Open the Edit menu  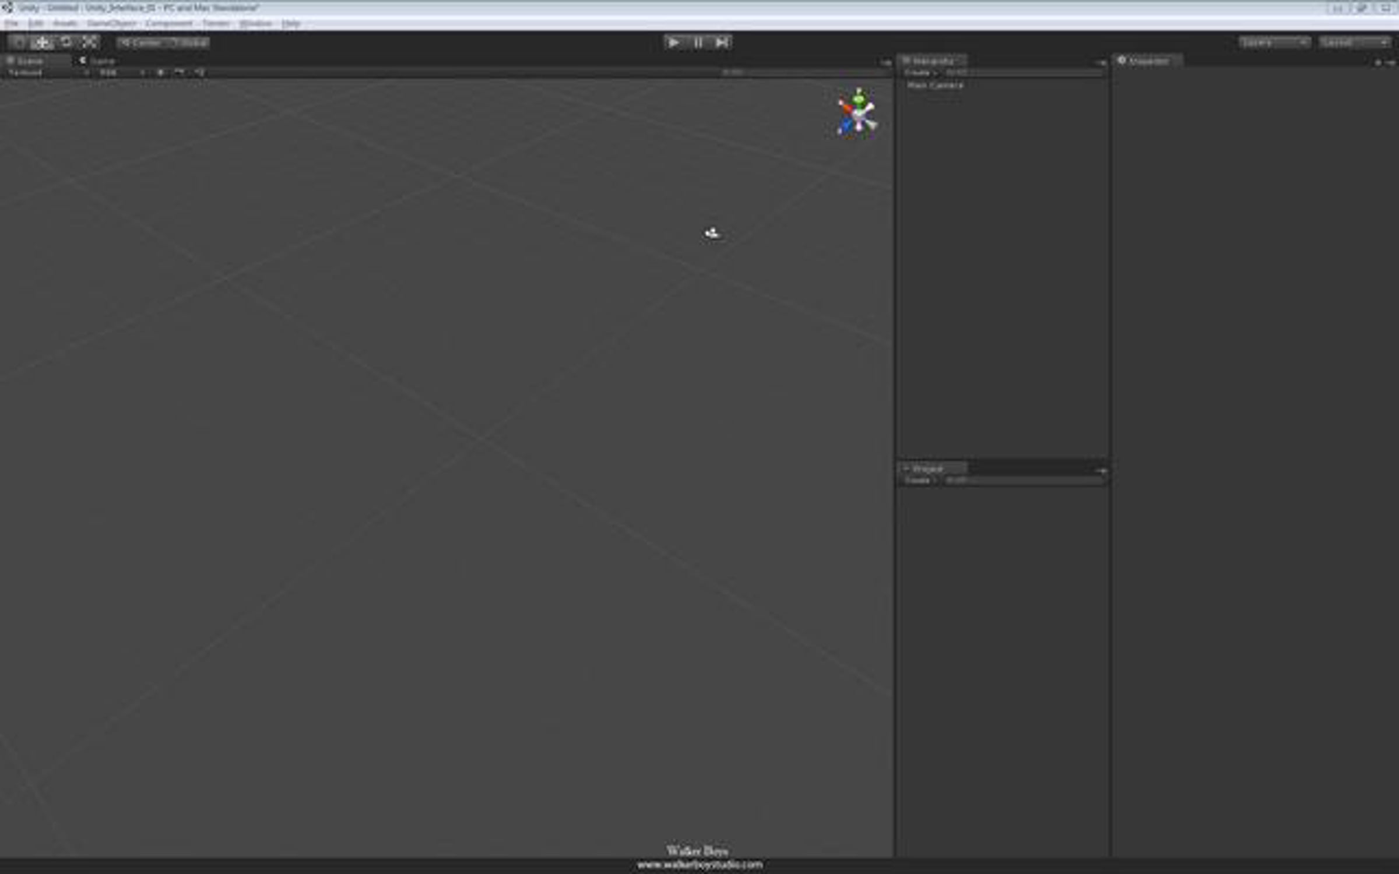[x=36, y=23]
